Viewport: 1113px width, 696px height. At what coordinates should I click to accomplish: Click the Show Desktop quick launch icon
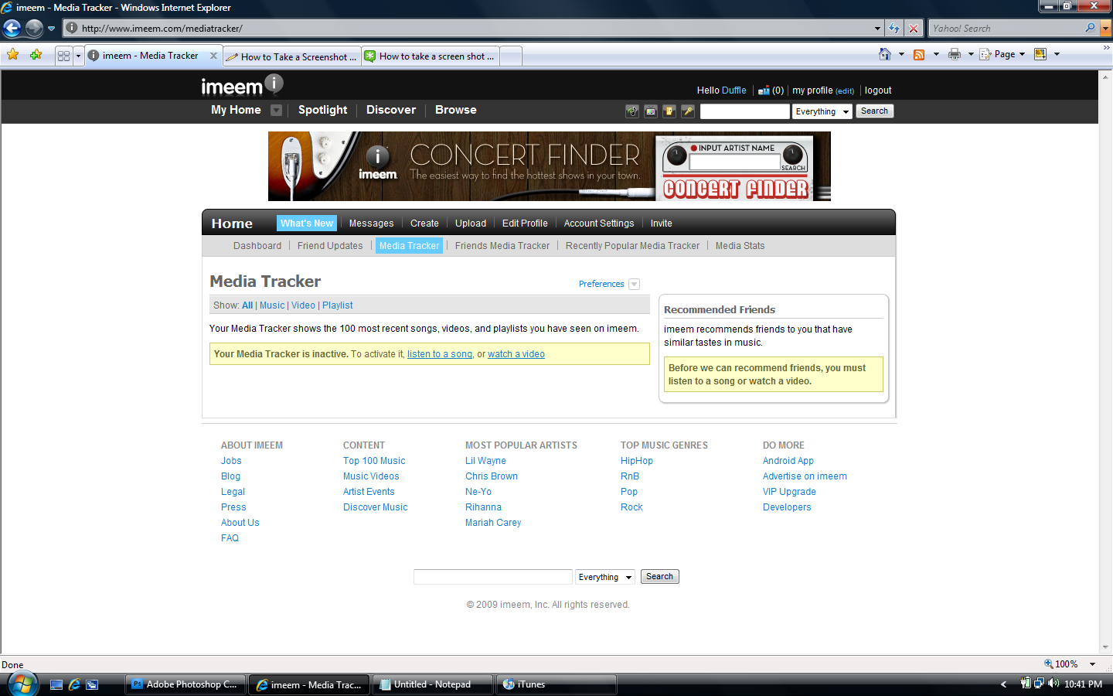point(56,684)
